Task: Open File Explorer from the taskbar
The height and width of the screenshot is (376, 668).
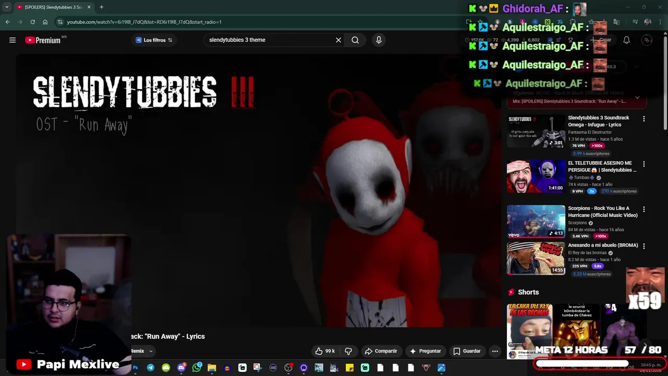Action: click(x=212, y=368)
